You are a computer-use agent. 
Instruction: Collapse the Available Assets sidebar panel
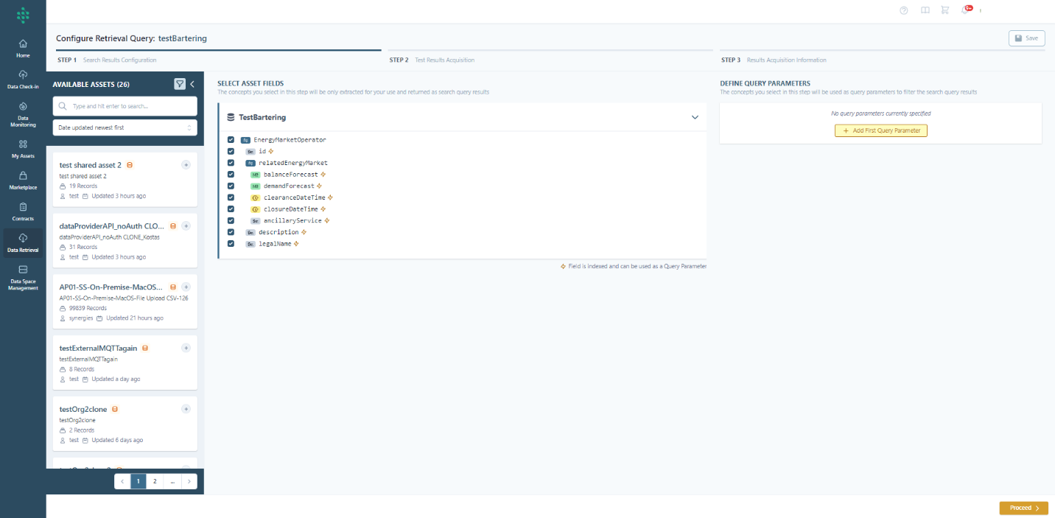click(x=192, y=84)
